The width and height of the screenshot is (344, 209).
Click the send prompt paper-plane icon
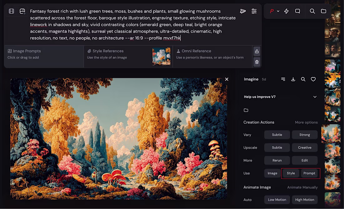click(x=243, y=11)
